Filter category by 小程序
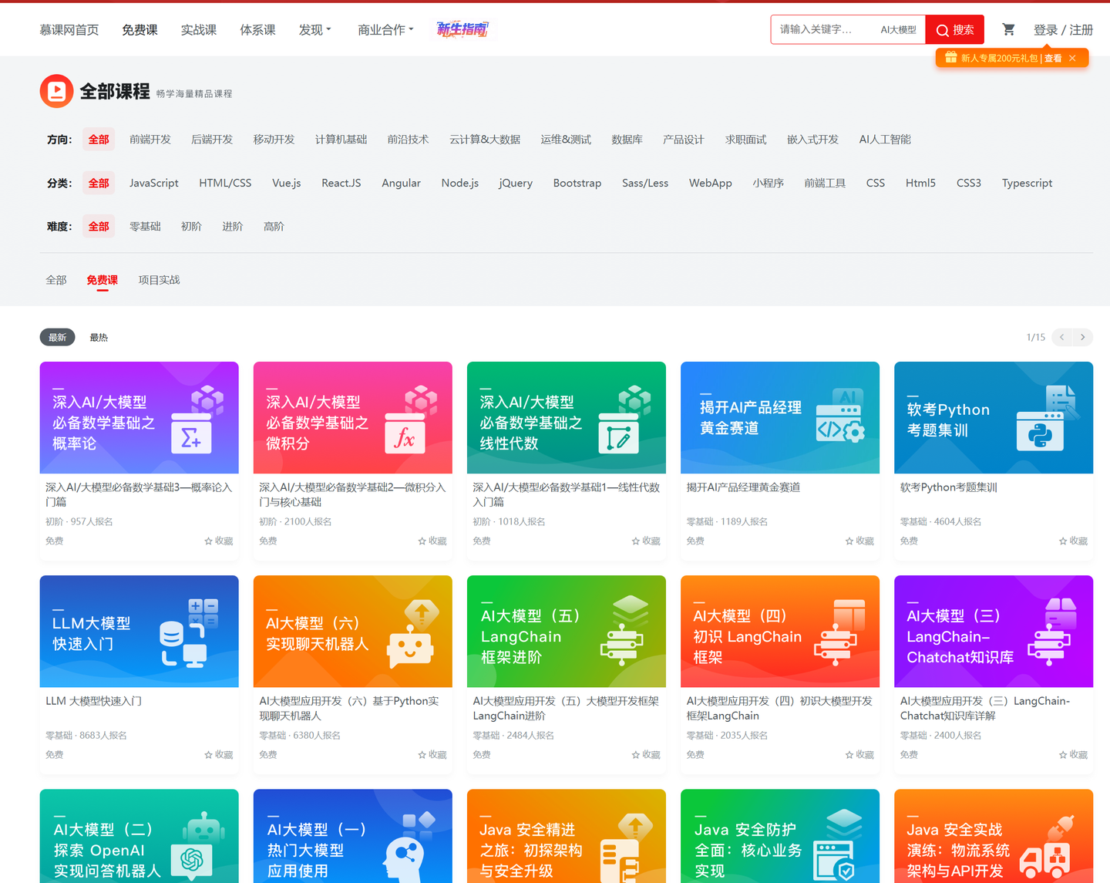 (769, 183)
